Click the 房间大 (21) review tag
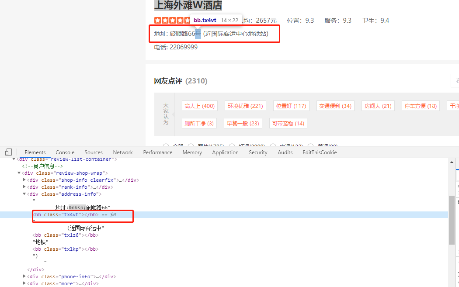 378,106
